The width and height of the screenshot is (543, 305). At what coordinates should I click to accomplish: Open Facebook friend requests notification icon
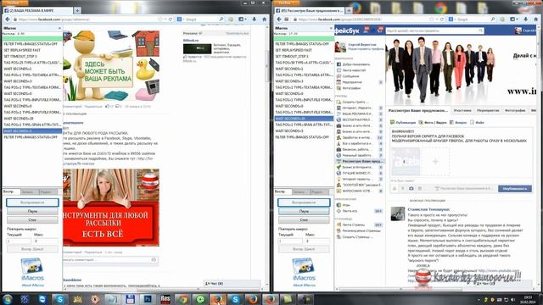(366, 30)
